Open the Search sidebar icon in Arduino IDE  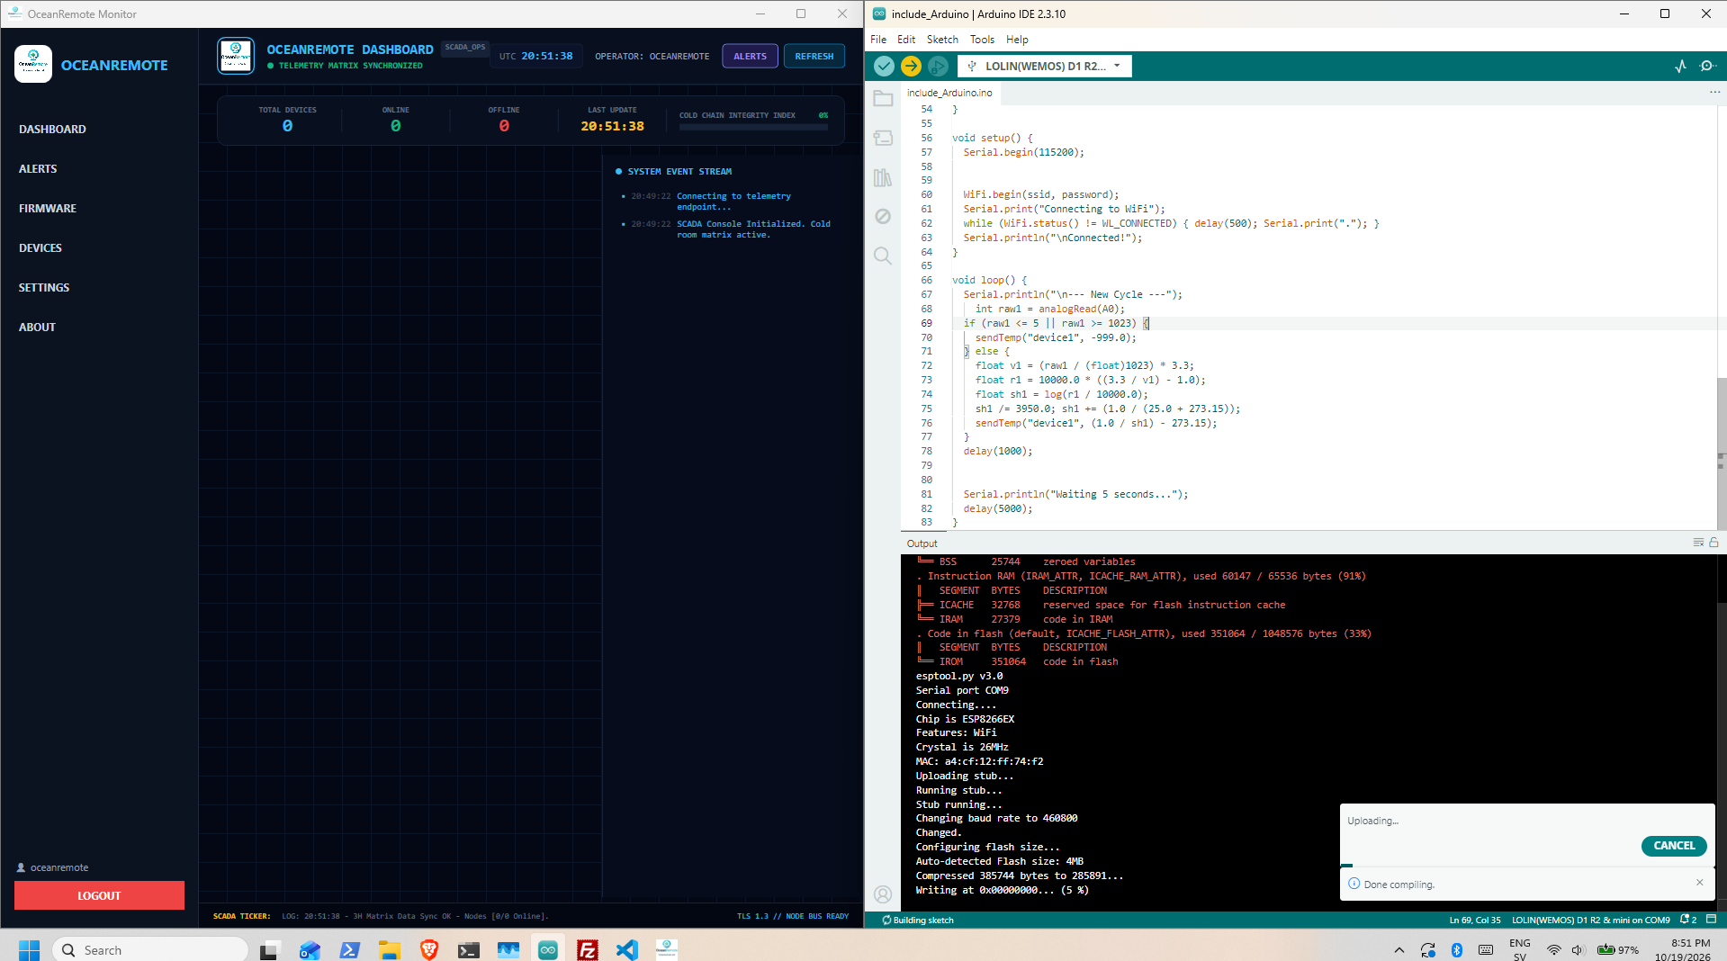pyautogui.click(x=883, y=256)
